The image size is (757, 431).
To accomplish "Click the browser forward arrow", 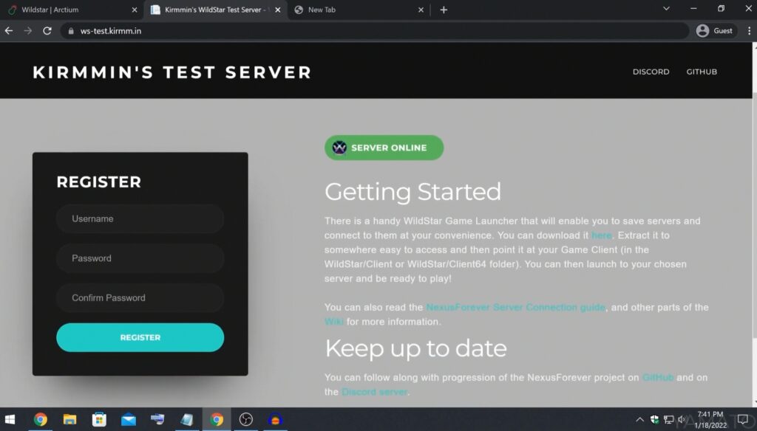I will click(28, 31).
